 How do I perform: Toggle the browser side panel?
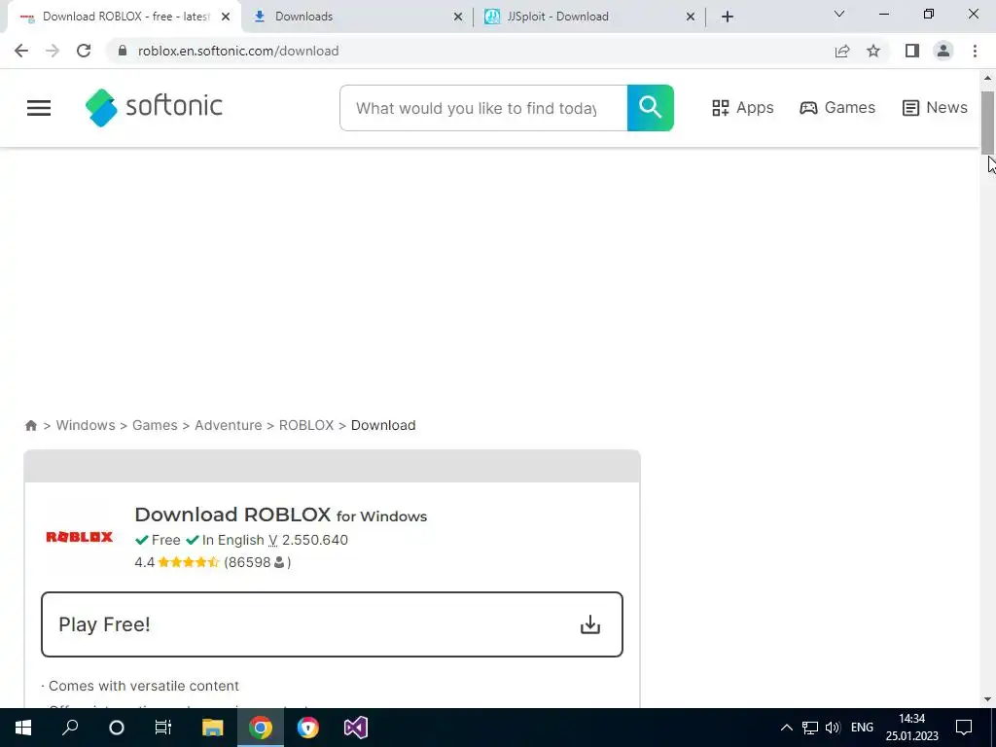click(912, 51)
